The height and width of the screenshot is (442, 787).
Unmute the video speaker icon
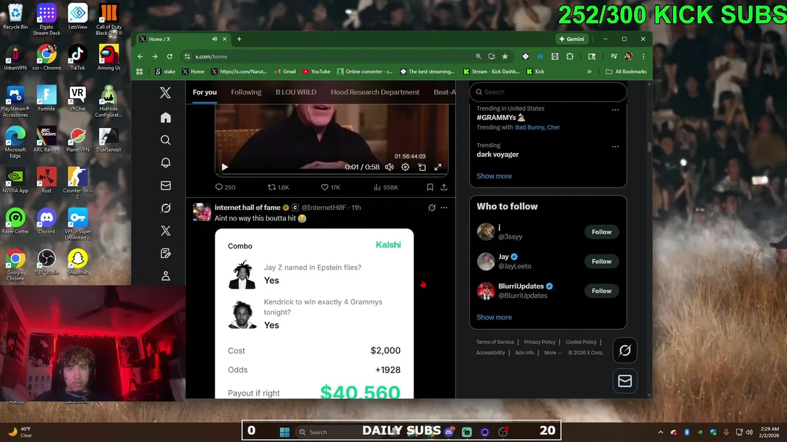389,167
